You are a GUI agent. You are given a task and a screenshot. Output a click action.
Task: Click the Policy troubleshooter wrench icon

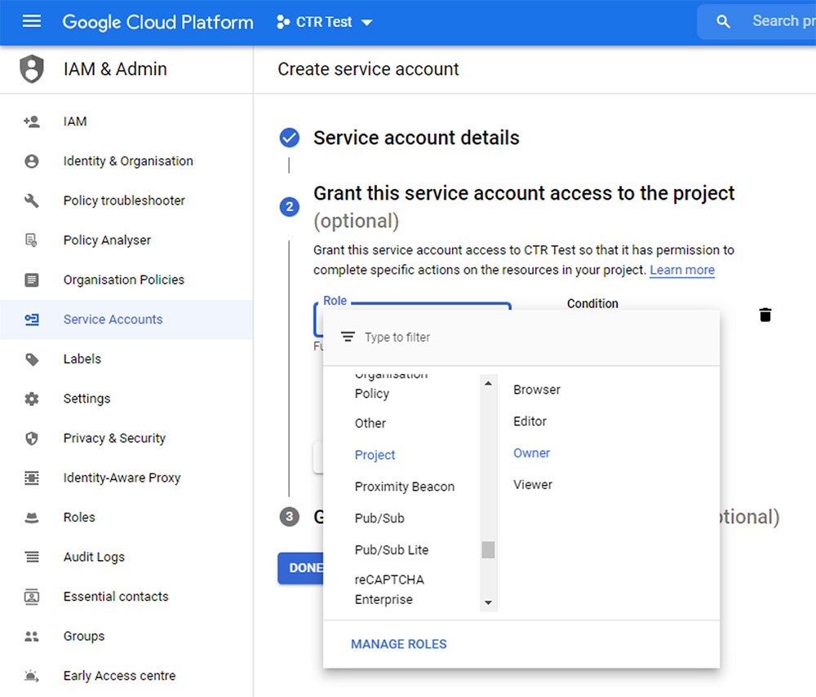point(32,201)
